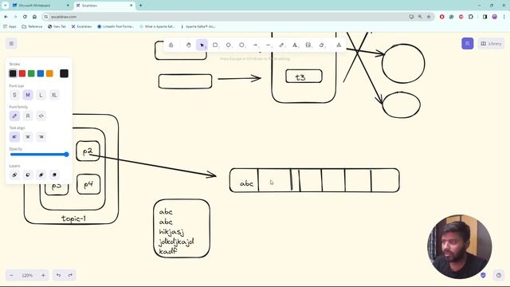Open the Reference bookmarks folder
510x287 pixels.
click(32, 26)
